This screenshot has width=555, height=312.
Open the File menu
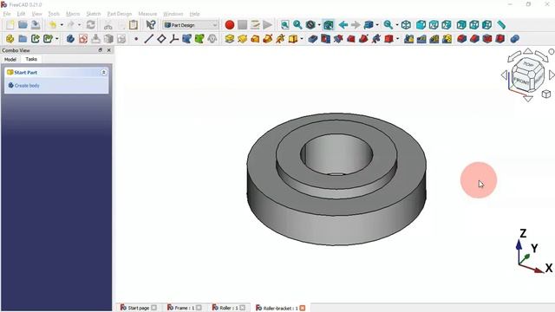7,14
